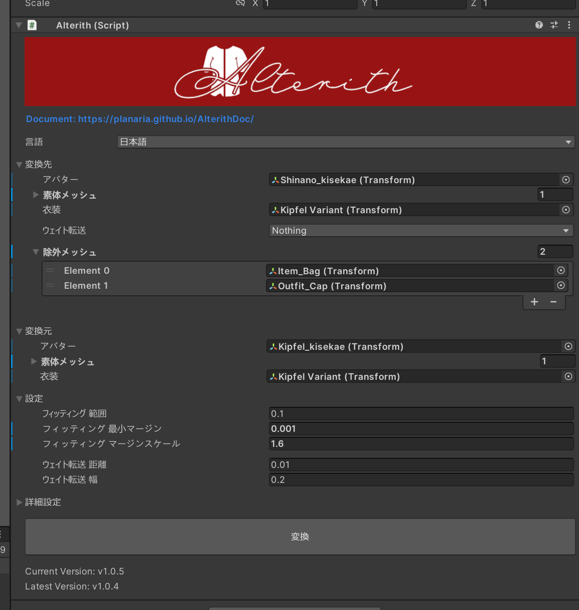Click the フィッティング 範囲 label
This screenshot has height=610, width=579.
click(75, 414)
